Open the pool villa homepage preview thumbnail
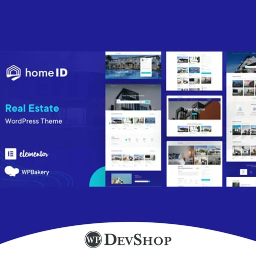The height and width of the screenshot is (256, 256). [x=134, y=65]
